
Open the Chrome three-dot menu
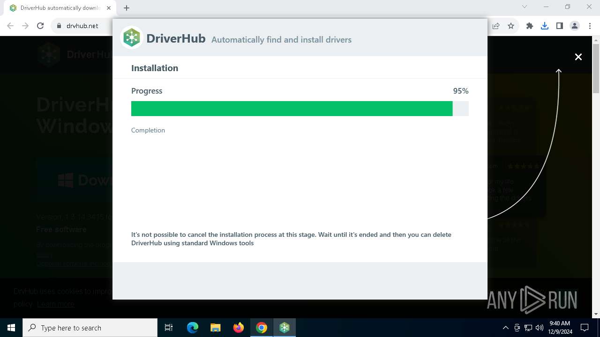click(x=590, y=26)
